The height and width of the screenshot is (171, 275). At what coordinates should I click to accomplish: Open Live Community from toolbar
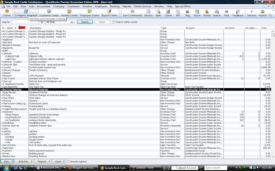[x=132, y=13]
